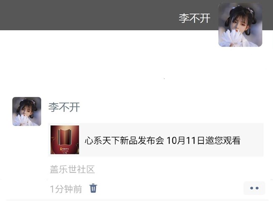View the poster's profile via post avatar photo

[x=26, y=111]
